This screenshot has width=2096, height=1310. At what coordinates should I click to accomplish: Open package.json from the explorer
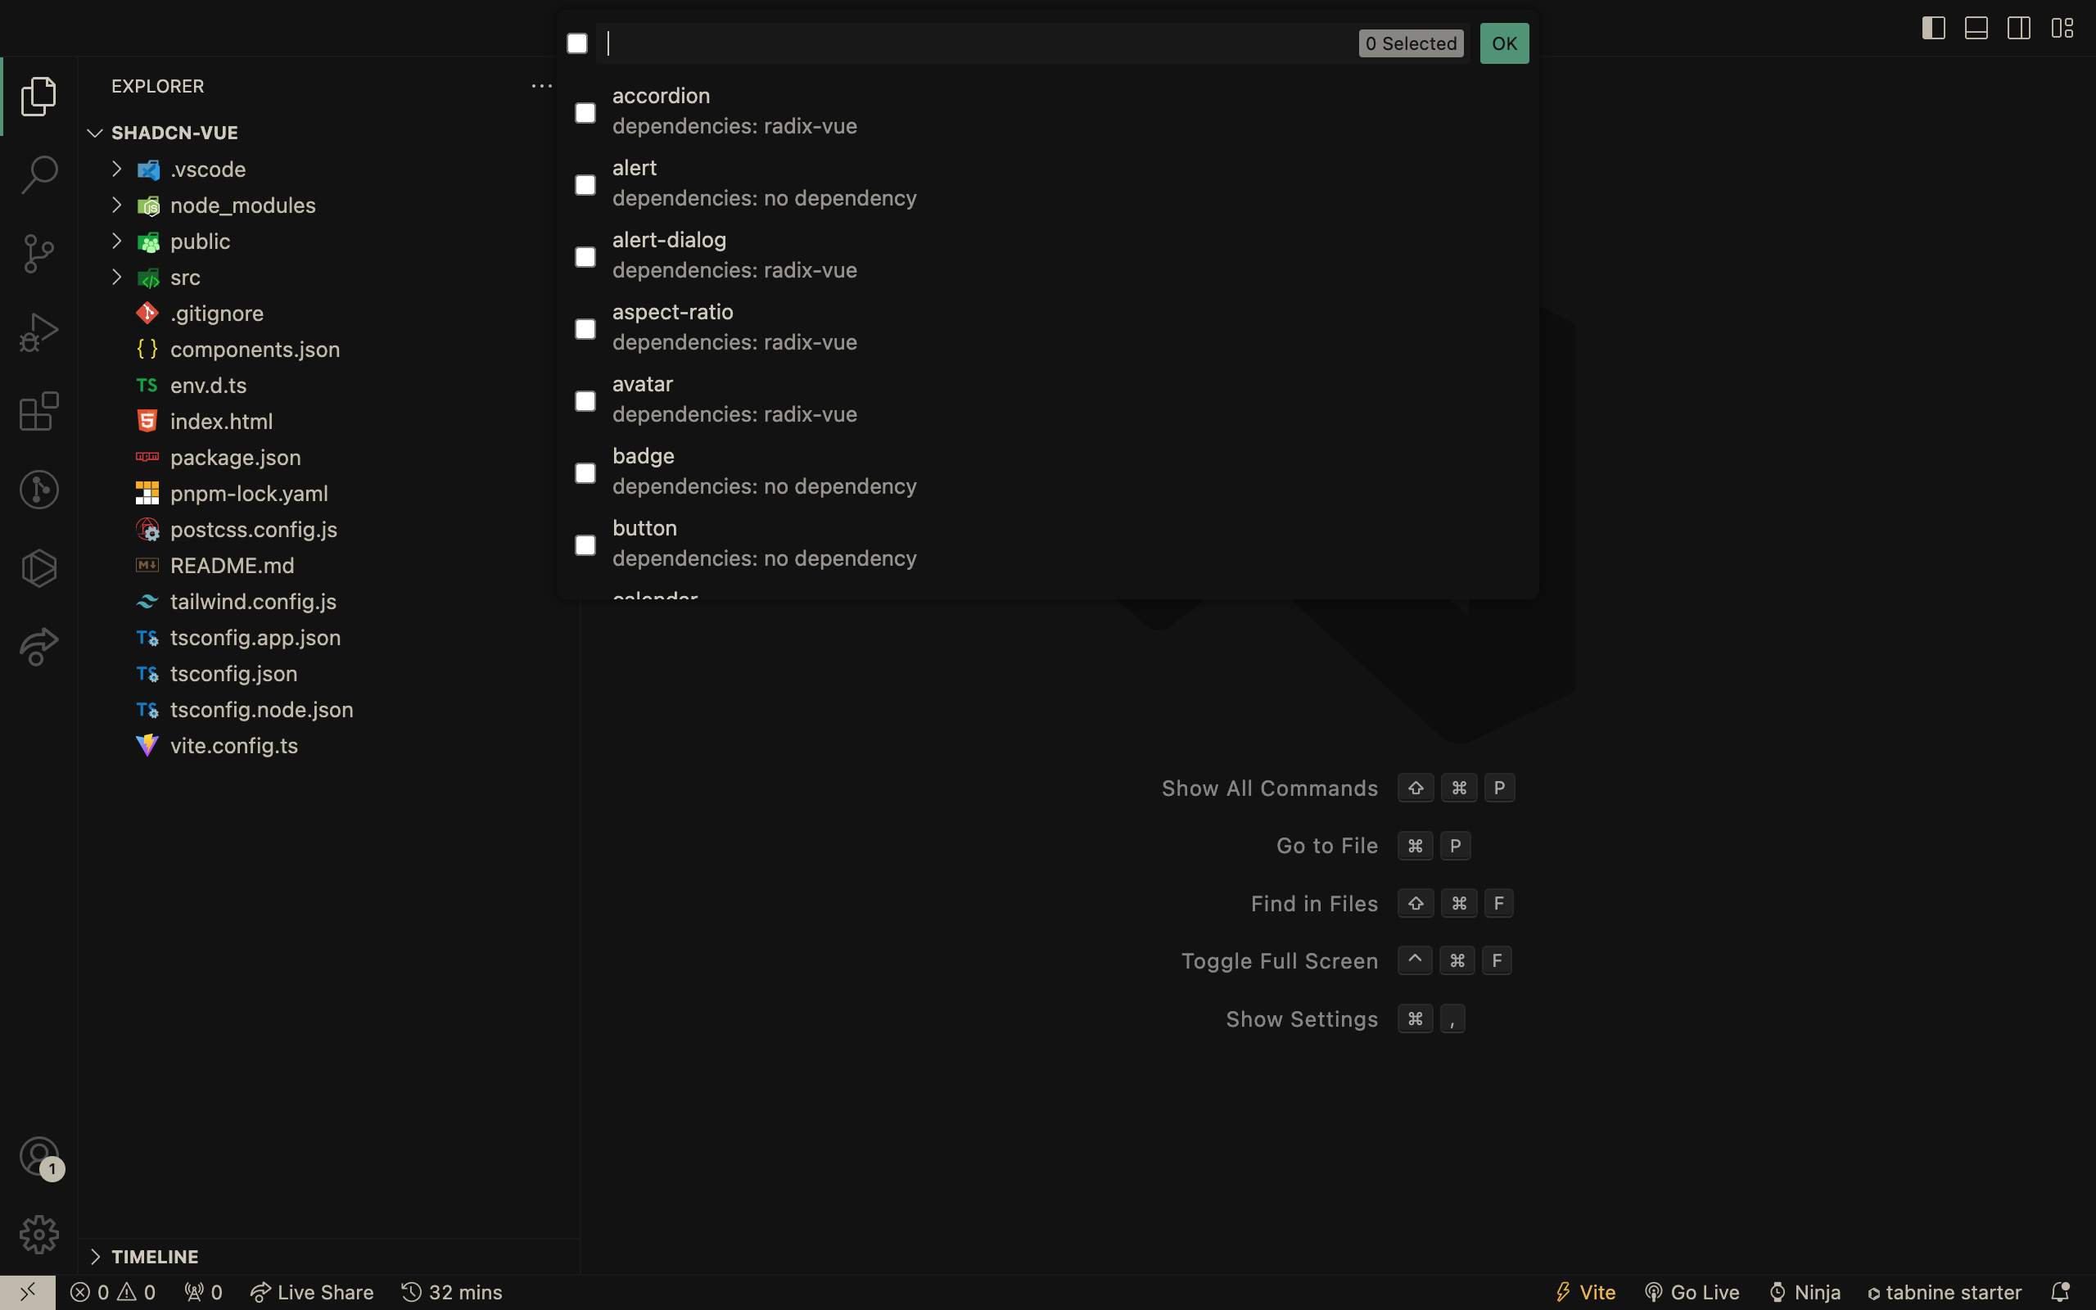coord(236,458)
